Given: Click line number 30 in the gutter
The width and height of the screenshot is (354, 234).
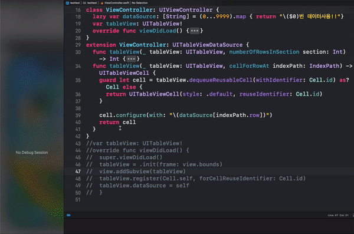Looking at the screenshot, I should click(x=78, y=52).
